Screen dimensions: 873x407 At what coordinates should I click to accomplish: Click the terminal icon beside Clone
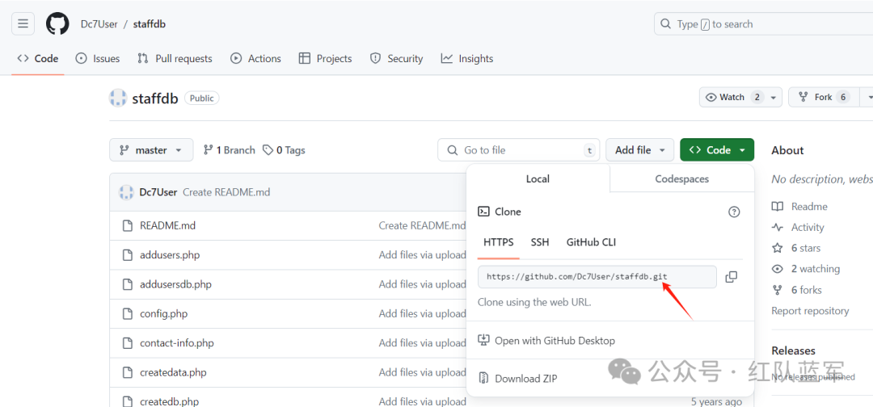click(484, 212)
